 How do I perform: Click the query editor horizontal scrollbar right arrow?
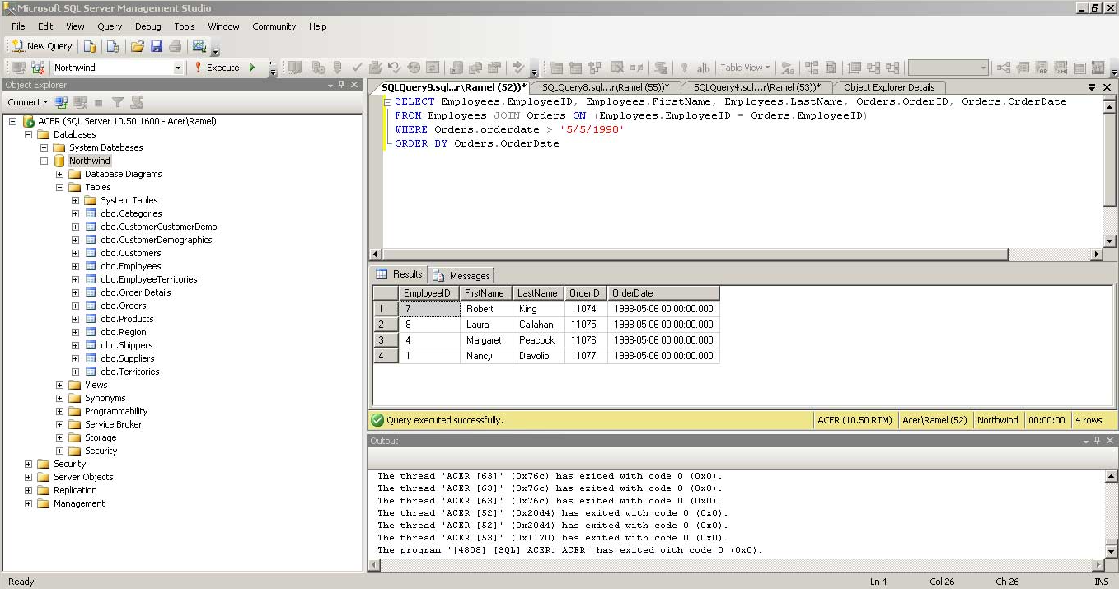1097,255
